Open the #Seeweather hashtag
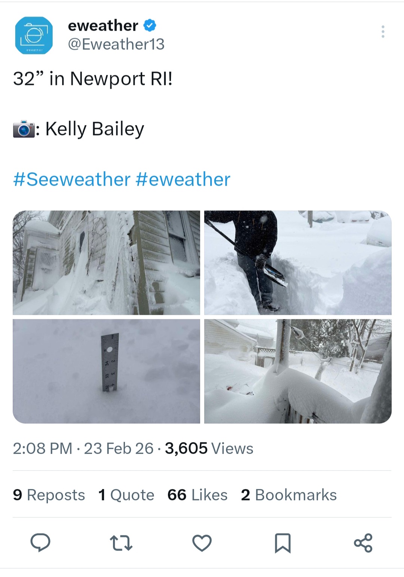 pos(72,179)
